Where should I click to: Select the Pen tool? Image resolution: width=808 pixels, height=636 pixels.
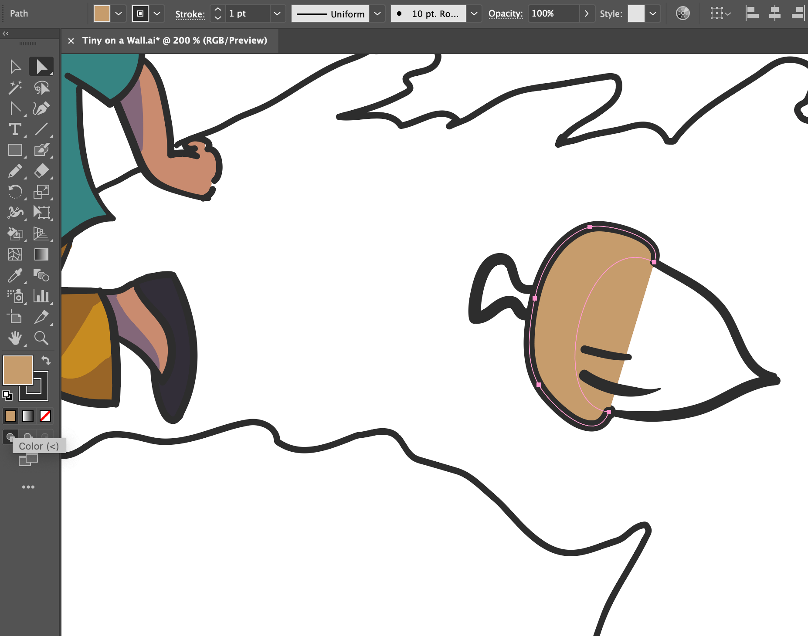click(42, 108)
